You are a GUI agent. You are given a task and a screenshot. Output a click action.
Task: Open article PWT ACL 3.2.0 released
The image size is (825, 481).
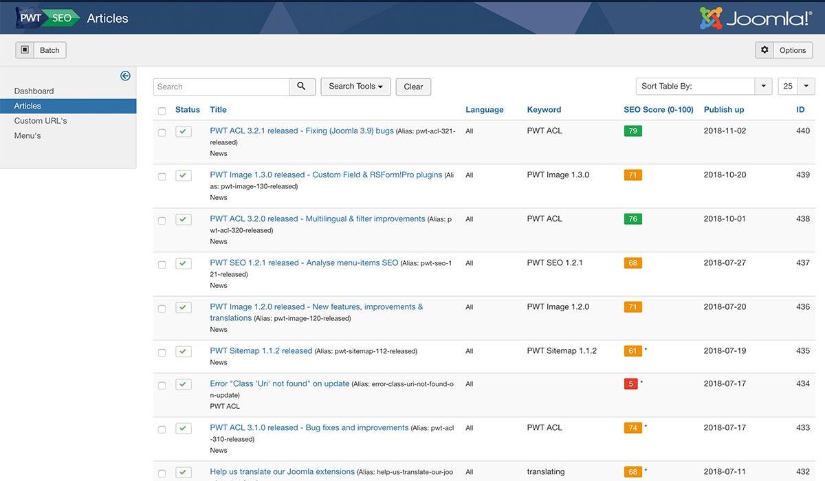pyautogui.click(x=318, y=219)
